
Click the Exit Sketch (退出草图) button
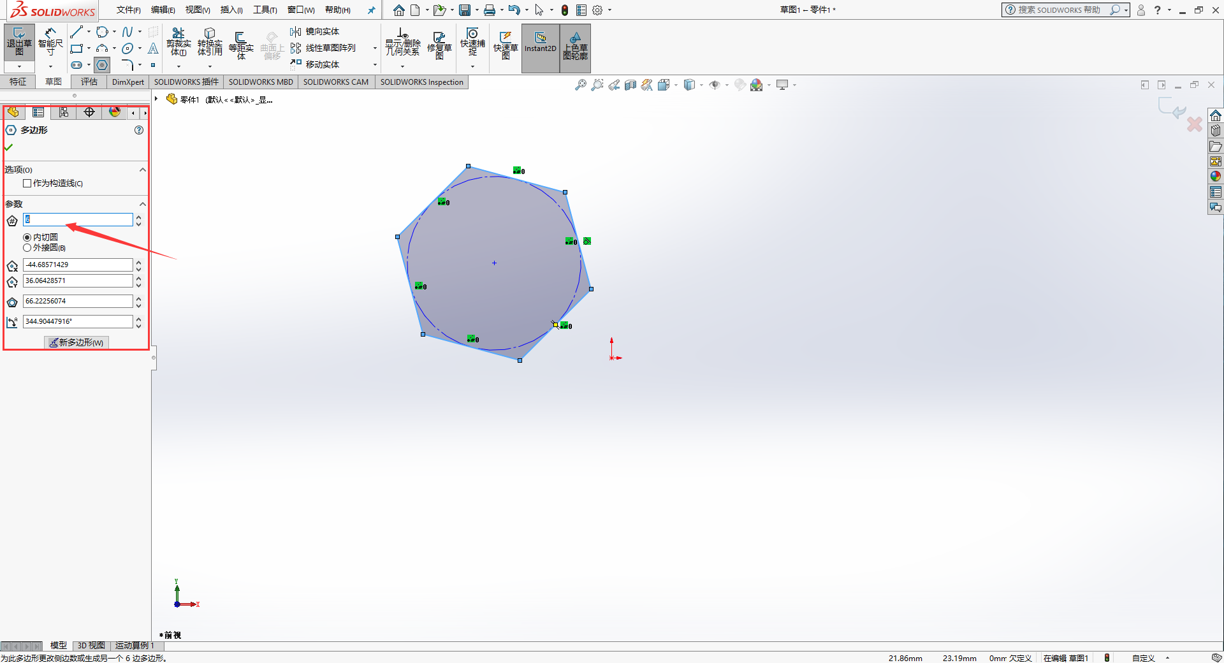pos(19,41)
